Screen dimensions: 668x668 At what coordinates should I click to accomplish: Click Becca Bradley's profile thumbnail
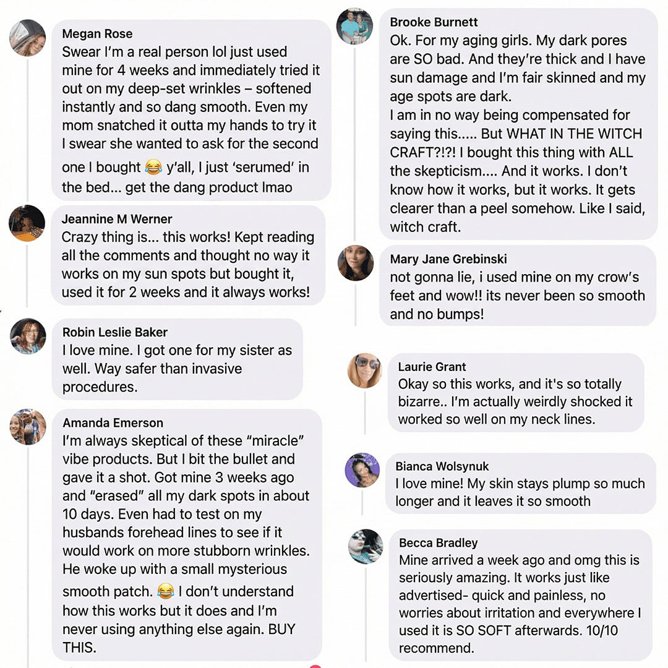click(x=366, y=546)
